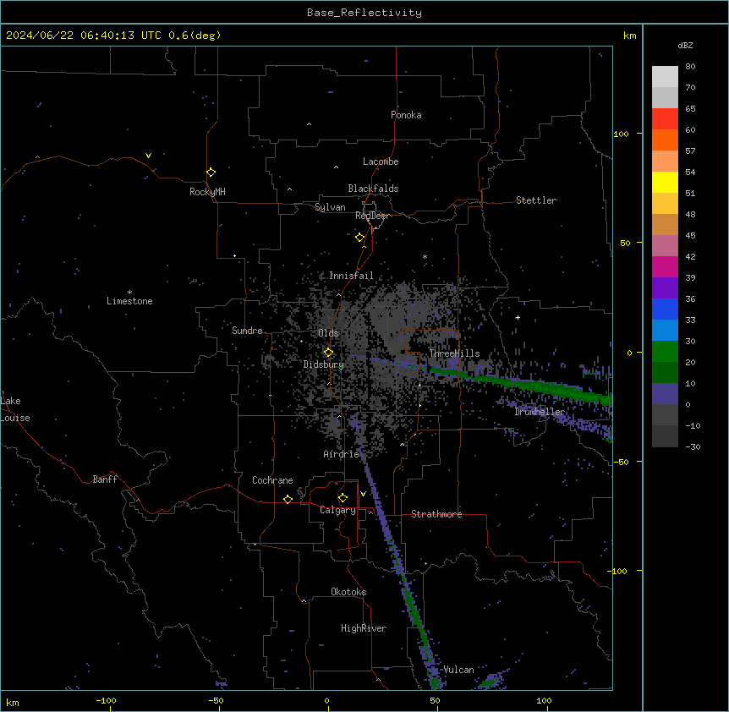This screenshot has height=712, width=729.
Task: Click the yellow V marker east of Calgary
Action: 363,494
